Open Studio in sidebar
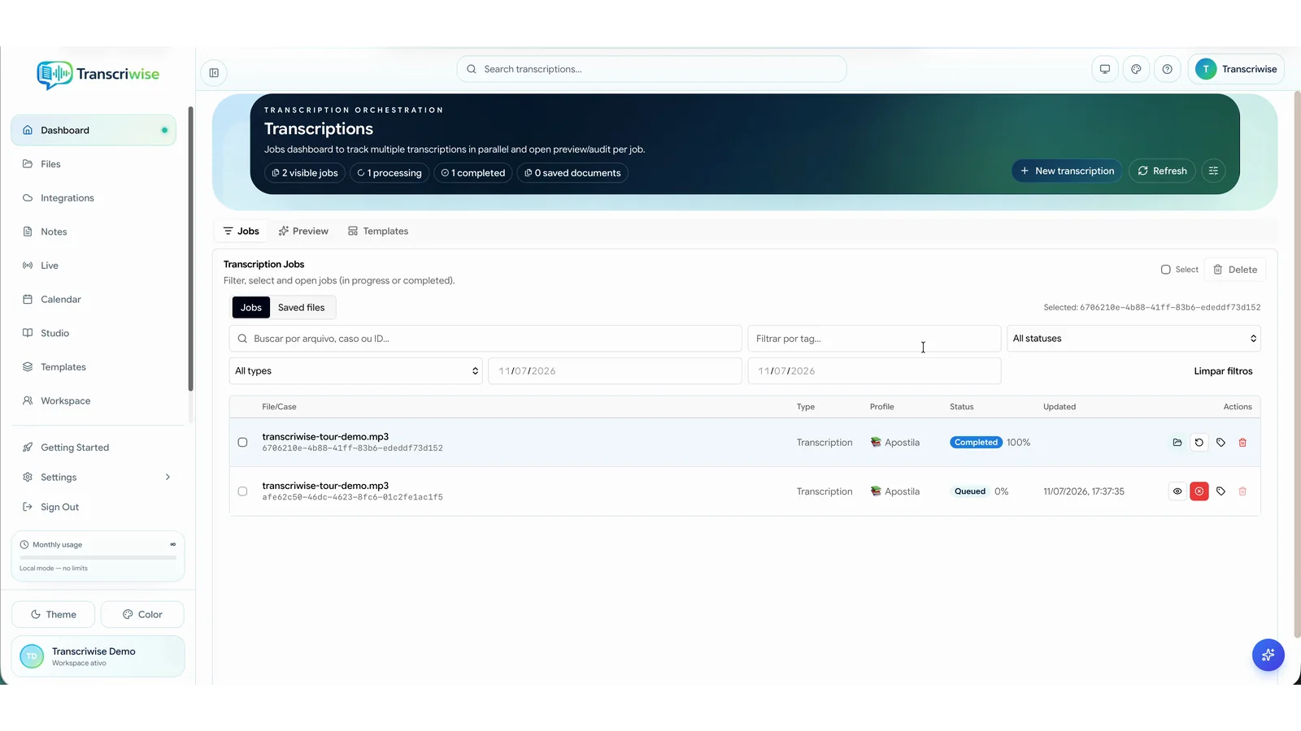1301x731 pixels. 94,333
